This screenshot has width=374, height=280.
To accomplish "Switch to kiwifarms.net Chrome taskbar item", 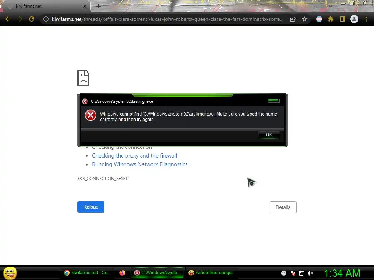I will [87, 273].
